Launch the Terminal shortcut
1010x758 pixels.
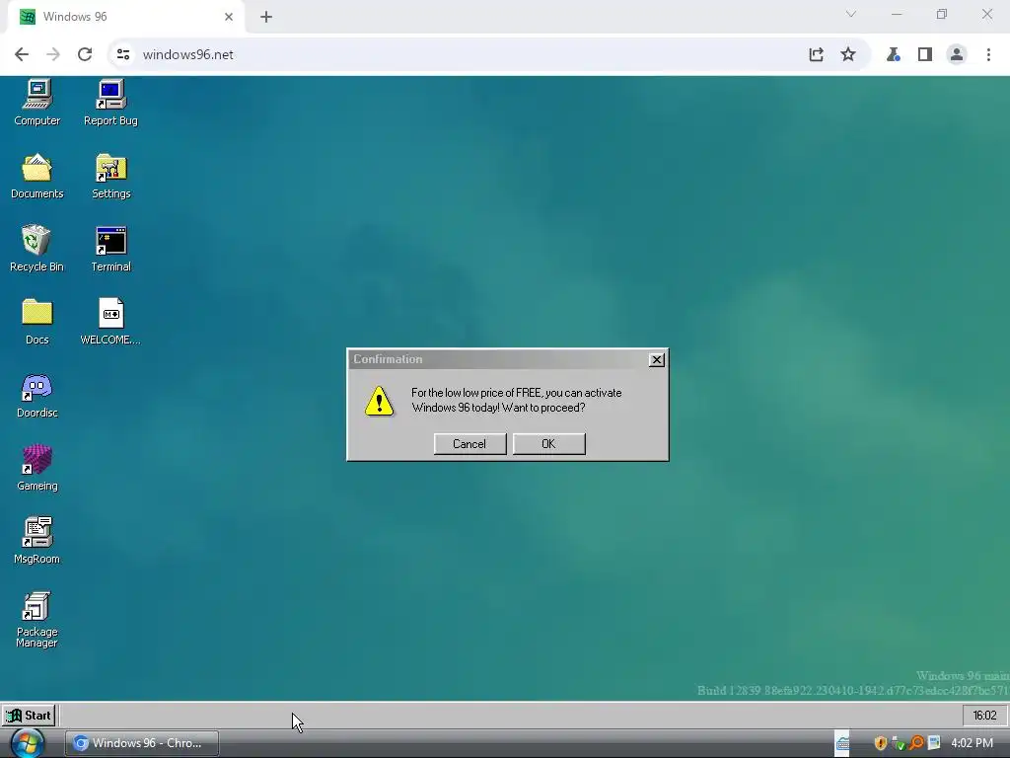pos(110,249)
